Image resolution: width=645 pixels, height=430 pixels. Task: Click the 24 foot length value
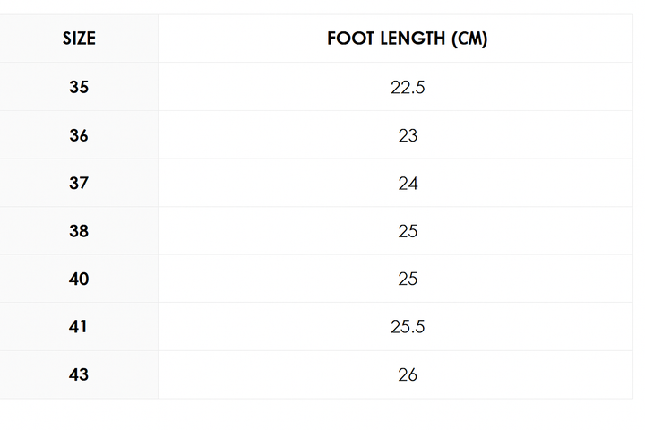(408, 184)
